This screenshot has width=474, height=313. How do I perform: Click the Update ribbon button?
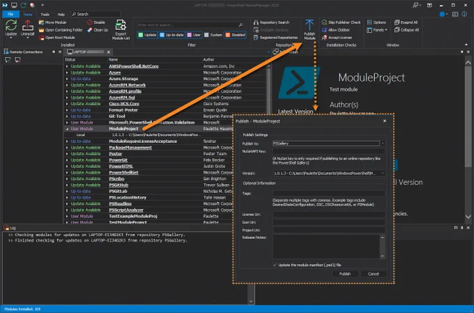(x=11, y=29)
